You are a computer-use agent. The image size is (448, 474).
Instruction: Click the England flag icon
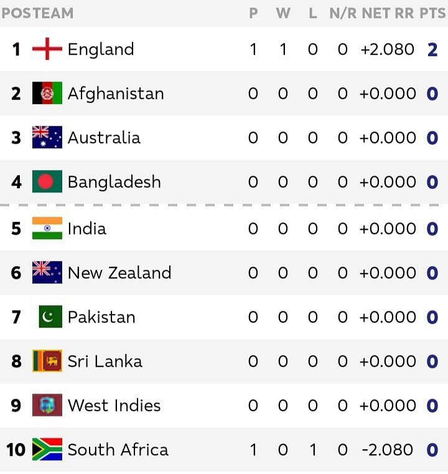pyautogui.click(x=47, y=49)
